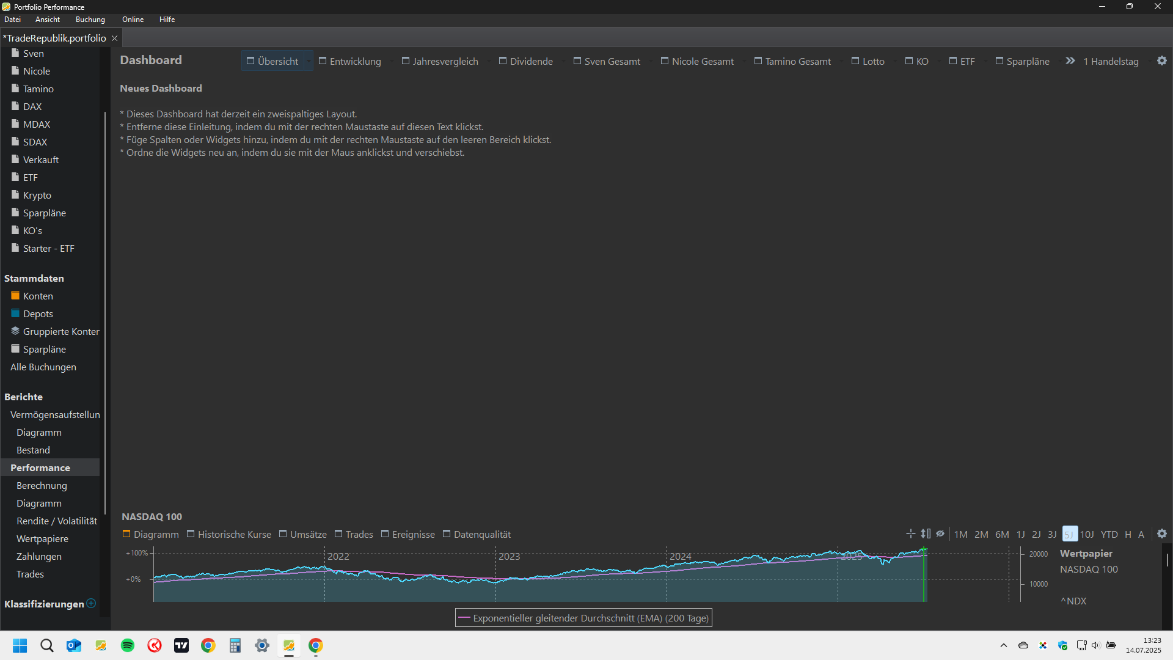Click the Gruppierte Konten stack icon
Viewport: 1173px width, 660px height.
click(15, 331)
